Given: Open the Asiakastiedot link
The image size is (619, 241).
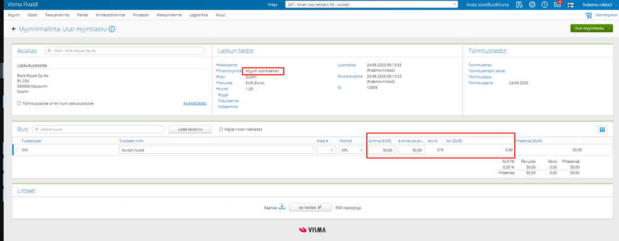Looking at the screenshot, I should tap(195, 103).
